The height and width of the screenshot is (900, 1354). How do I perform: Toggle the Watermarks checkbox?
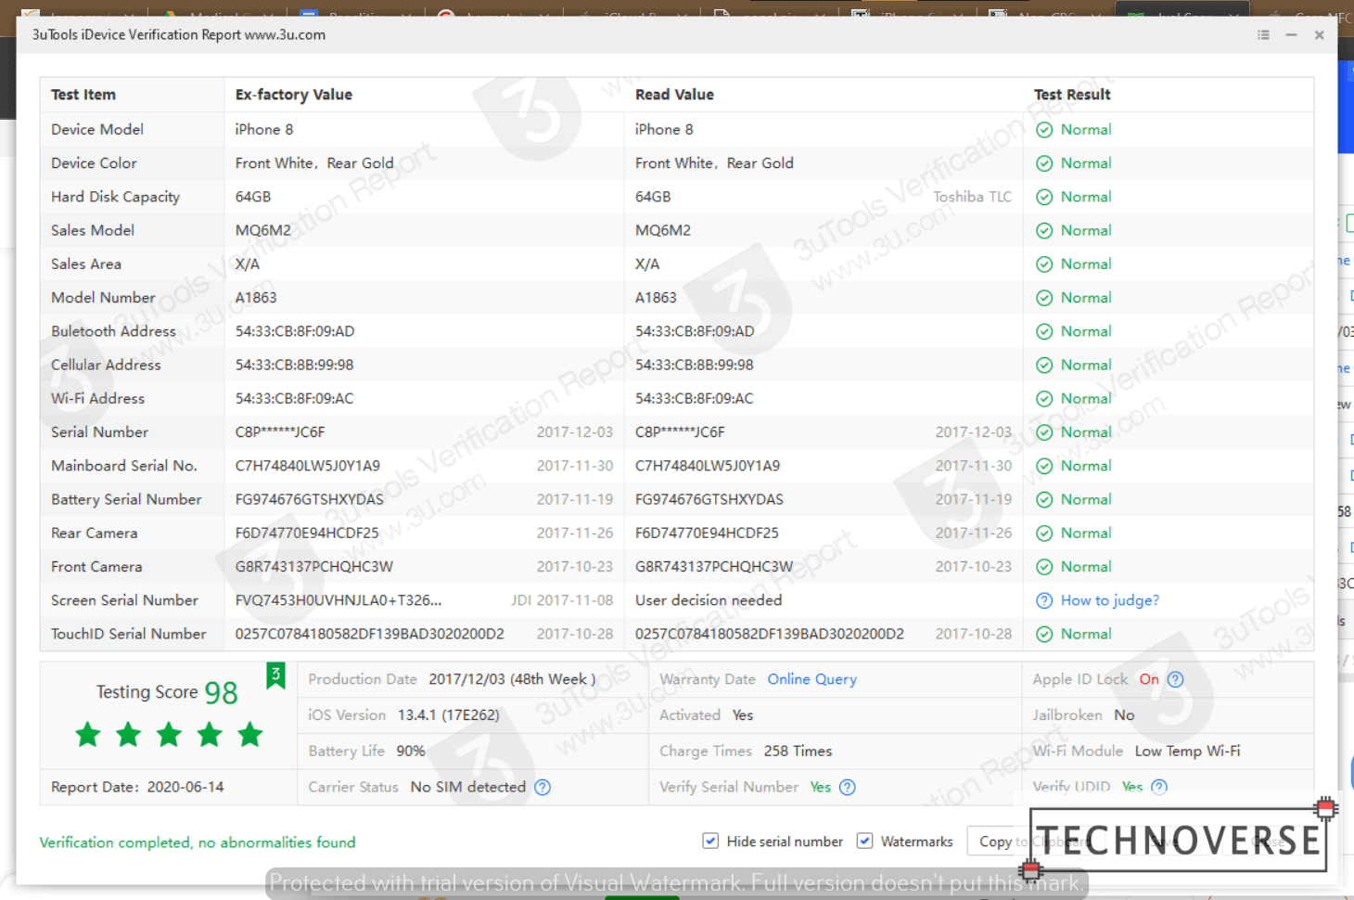pyautogui.click(x=864, y=841)
